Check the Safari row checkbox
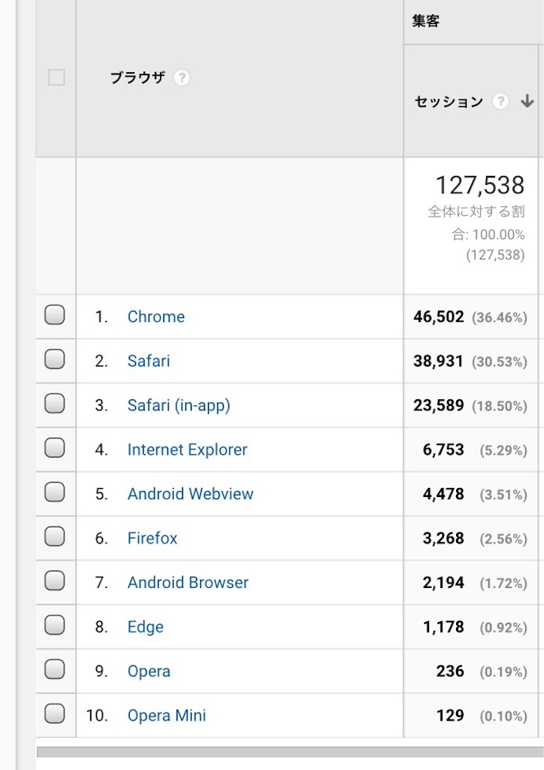 click(x=54, y=359)
